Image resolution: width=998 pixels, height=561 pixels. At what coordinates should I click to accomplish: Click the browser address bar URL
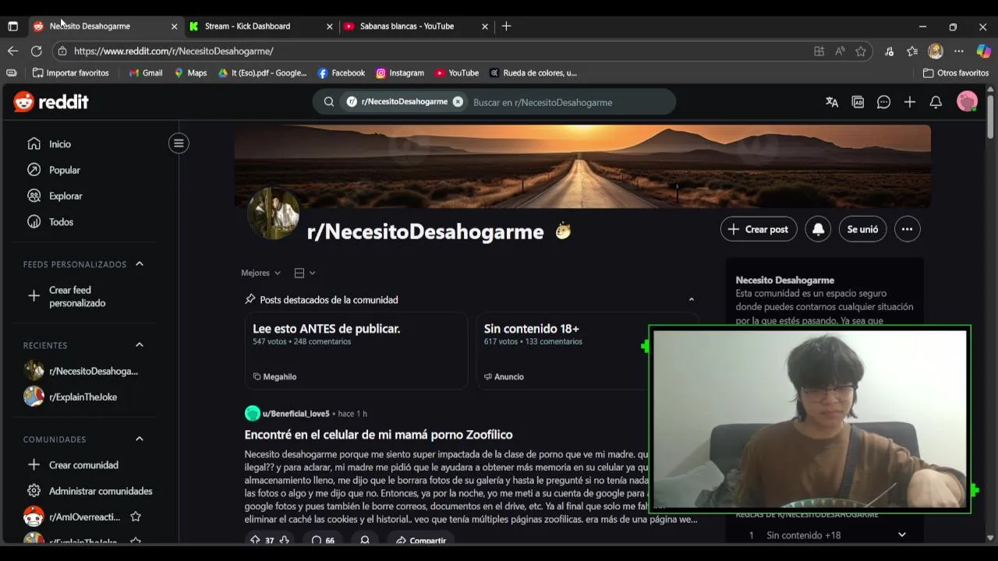click(174, 51)
